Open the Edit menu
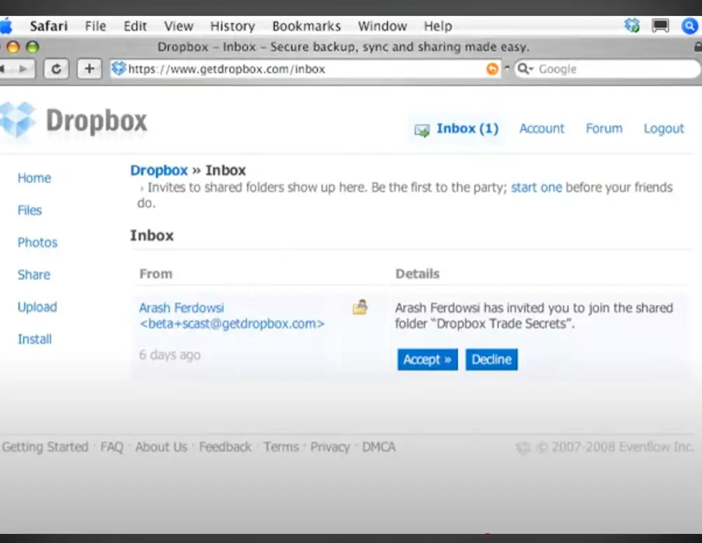Screen dimensions: 702x543 click(x=135, y=27)
